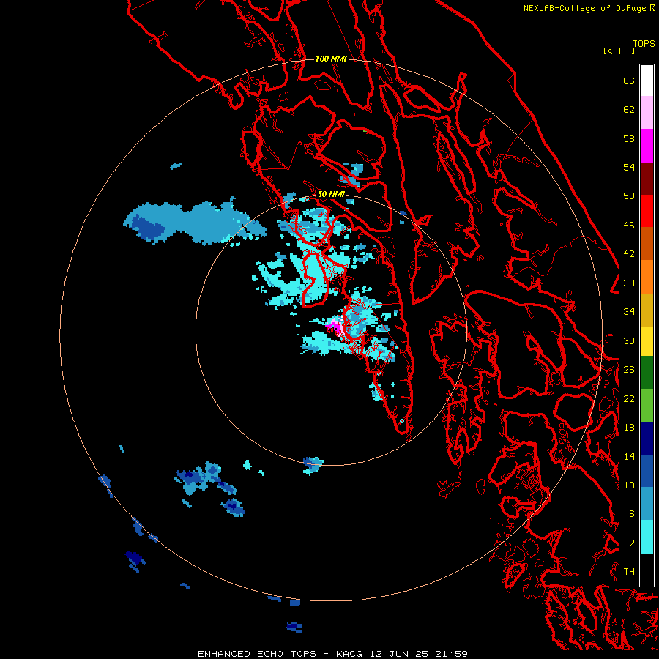Select the gold 38 kft legend swatch

point(647,310)
